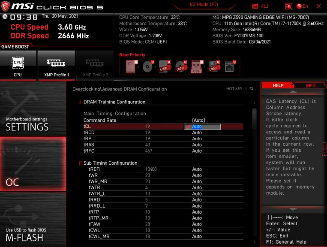Image resolution: width=327 pixels, height=247 pixels.
Task: Select the tRCD Auto value
Action: 197,133
